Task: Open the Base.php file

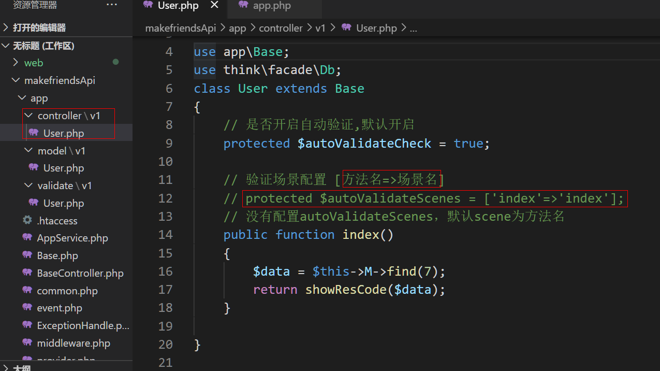Action: coord(57,255)
